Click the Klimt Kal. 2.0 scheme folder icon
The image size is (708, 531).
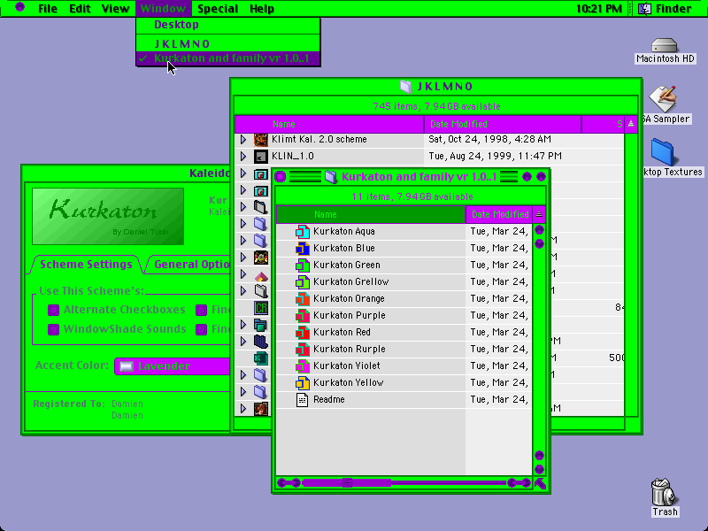(x=261, y=140)
